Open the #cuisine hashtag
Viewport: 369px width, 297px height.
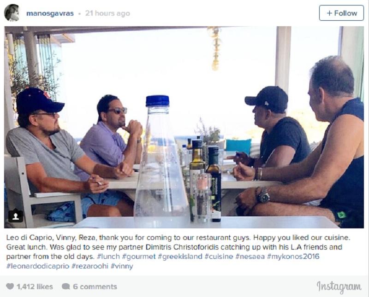point(219,256)
